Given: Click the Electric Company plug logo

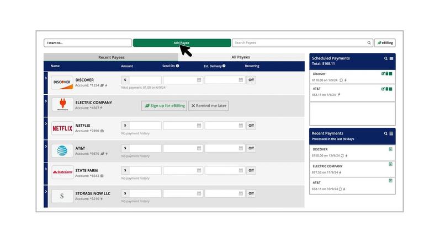Looking at the screenshot, I should (62, 105).
